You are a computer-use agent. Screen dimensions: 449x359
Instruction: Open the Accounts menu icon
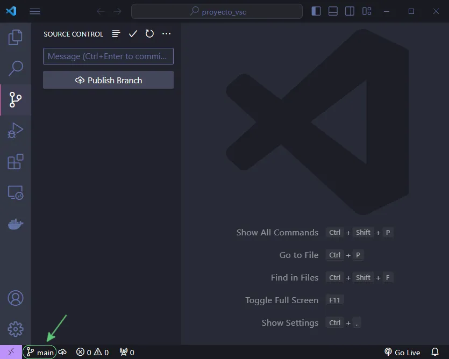16,298
